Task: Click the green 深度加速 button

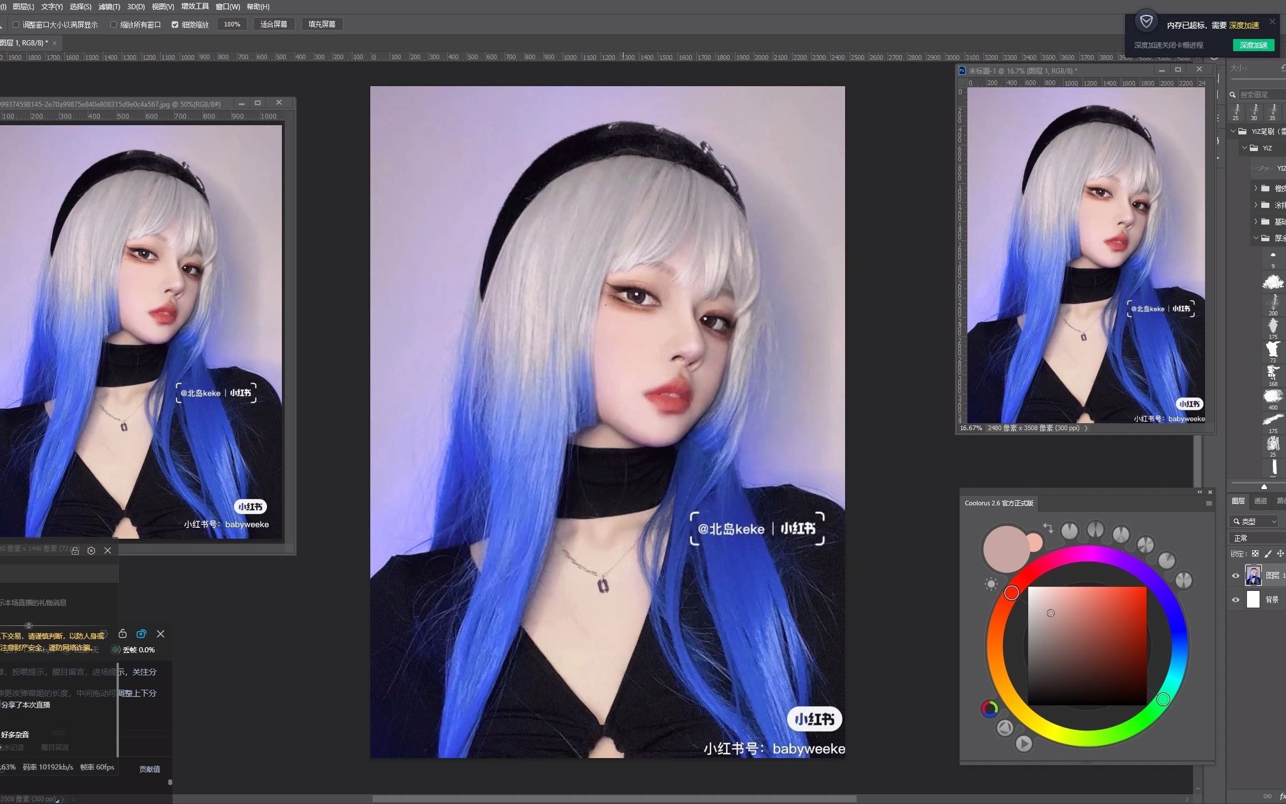Action: pyautogui.click(x=1253, y=45)
